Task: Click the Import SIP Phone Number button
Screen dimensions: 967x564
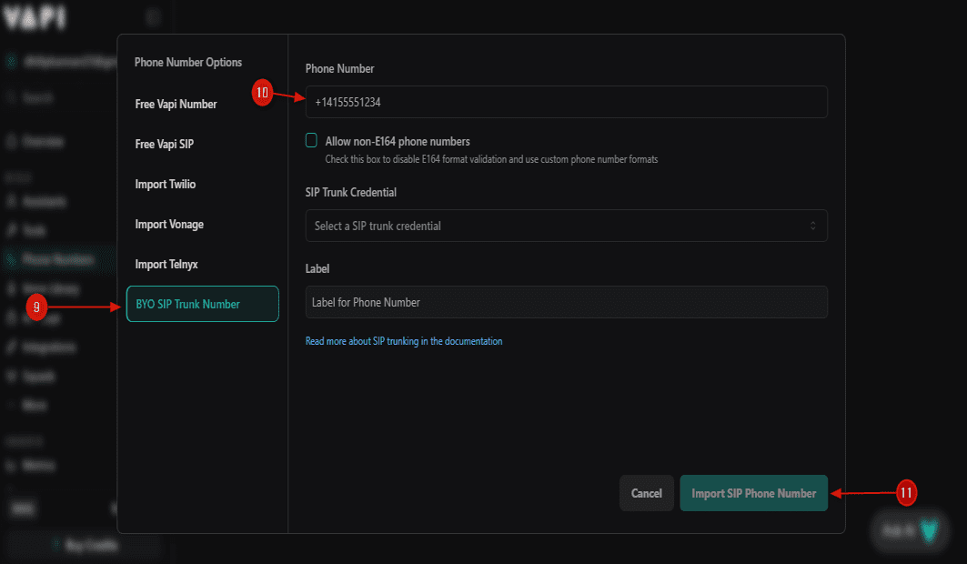Action: [x=753, y=493]
